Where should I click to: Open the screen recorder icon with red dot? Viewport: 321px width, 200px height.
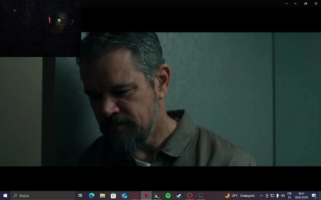190,196
